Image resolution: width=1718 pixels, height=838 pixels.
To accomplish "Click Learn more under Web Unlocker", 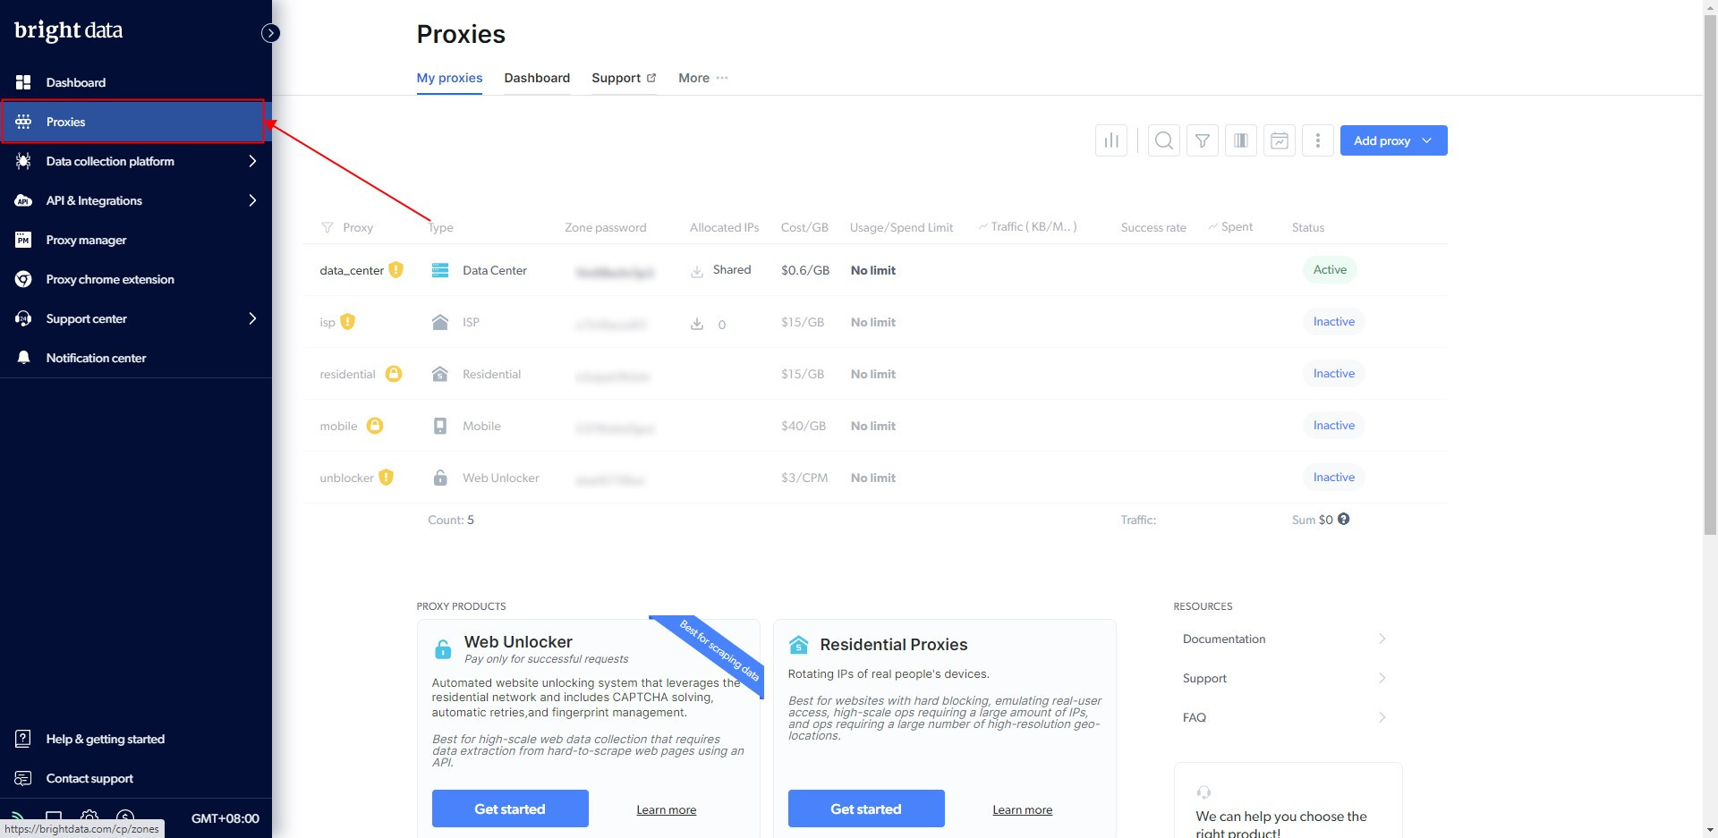I will pyautogui.click(x=666, y=809).
